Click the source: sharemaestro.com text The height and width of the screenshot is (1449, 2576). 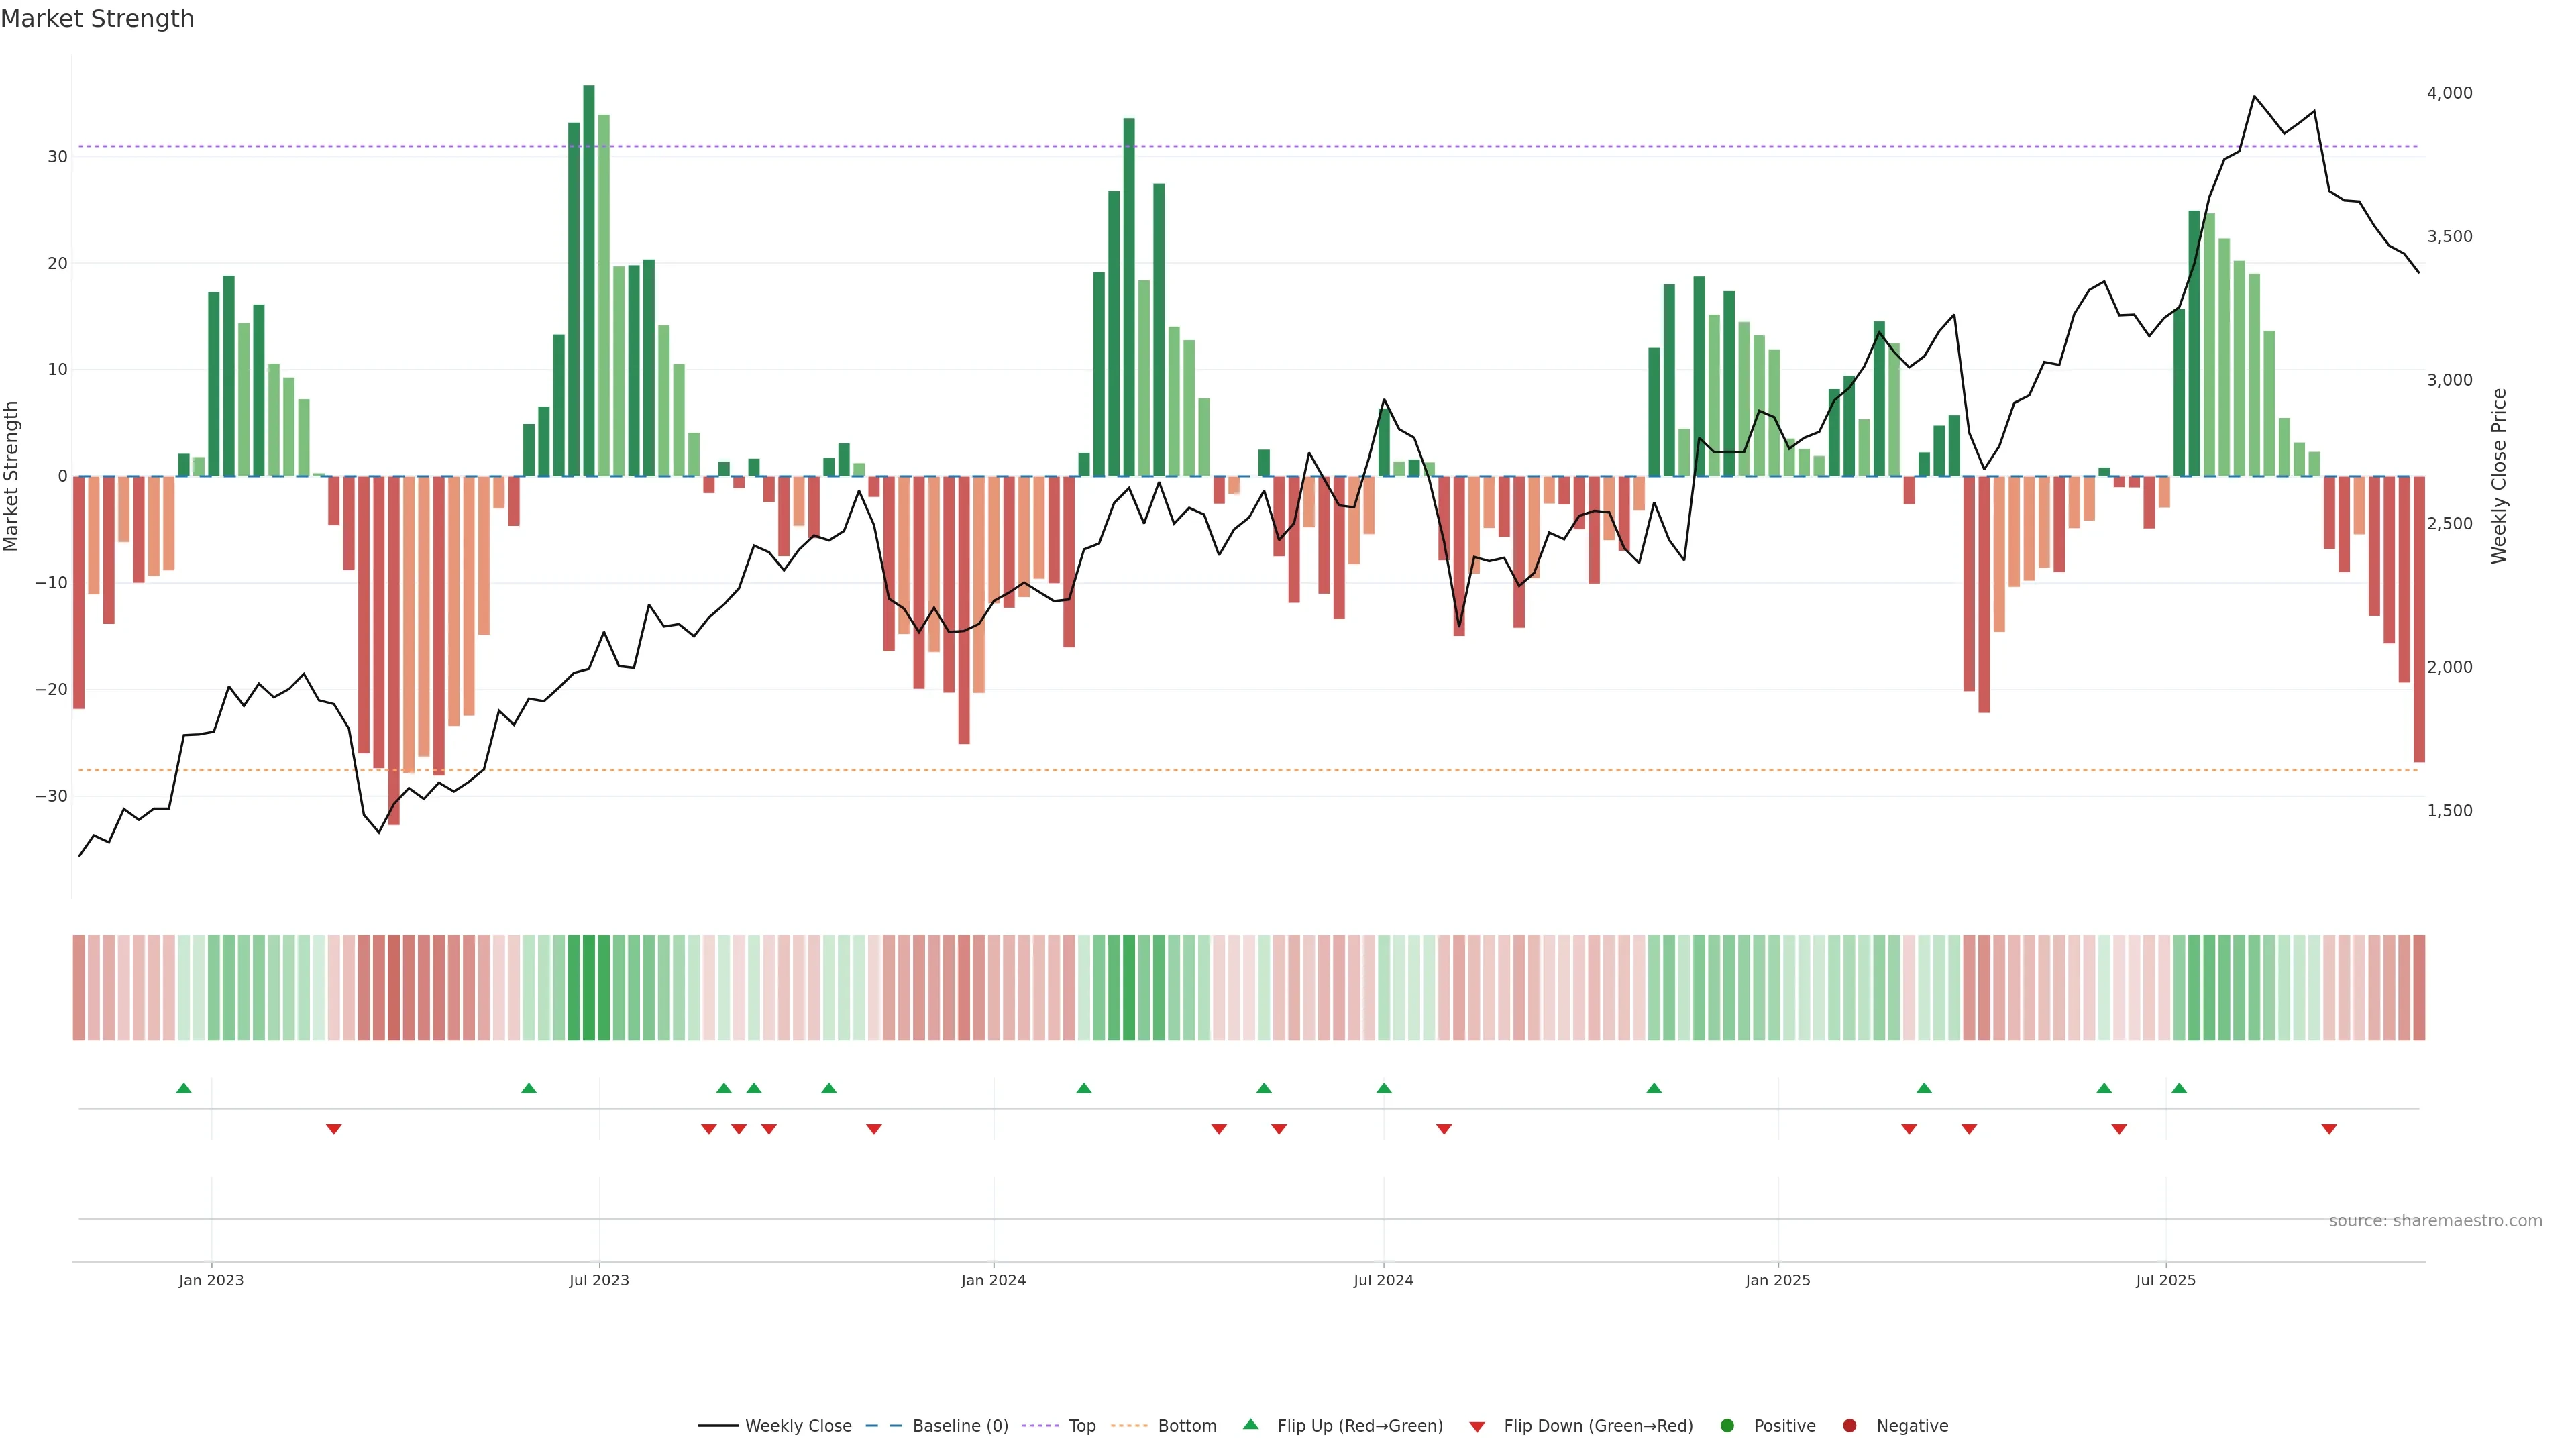coord(2435,1220)
